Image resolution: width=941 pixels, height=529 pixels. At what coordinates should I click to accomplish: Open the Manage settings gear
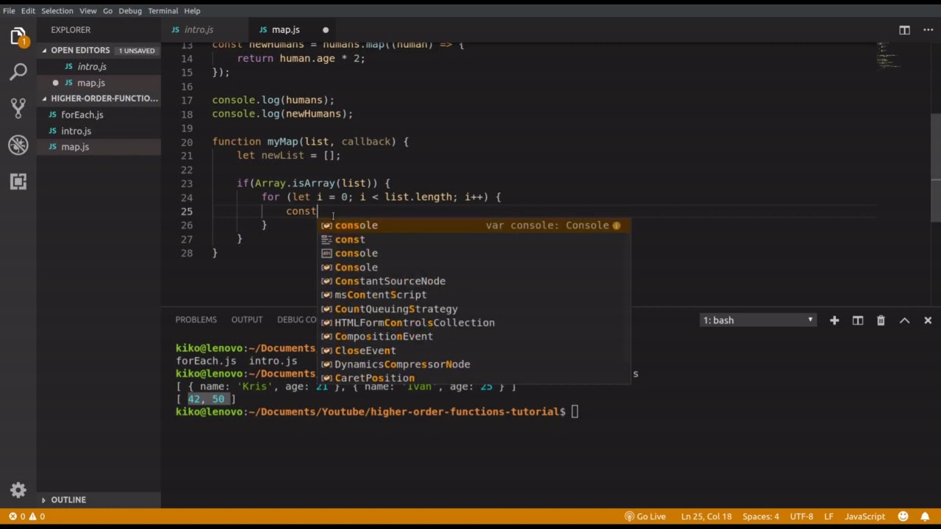pyautogui.click(x=18, y=490)
